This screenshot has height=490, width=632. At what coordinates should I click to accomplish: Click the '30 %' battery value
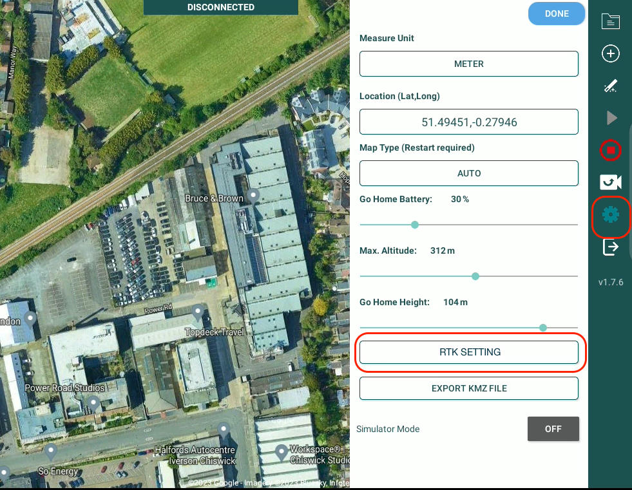click(x=460, y=199)
